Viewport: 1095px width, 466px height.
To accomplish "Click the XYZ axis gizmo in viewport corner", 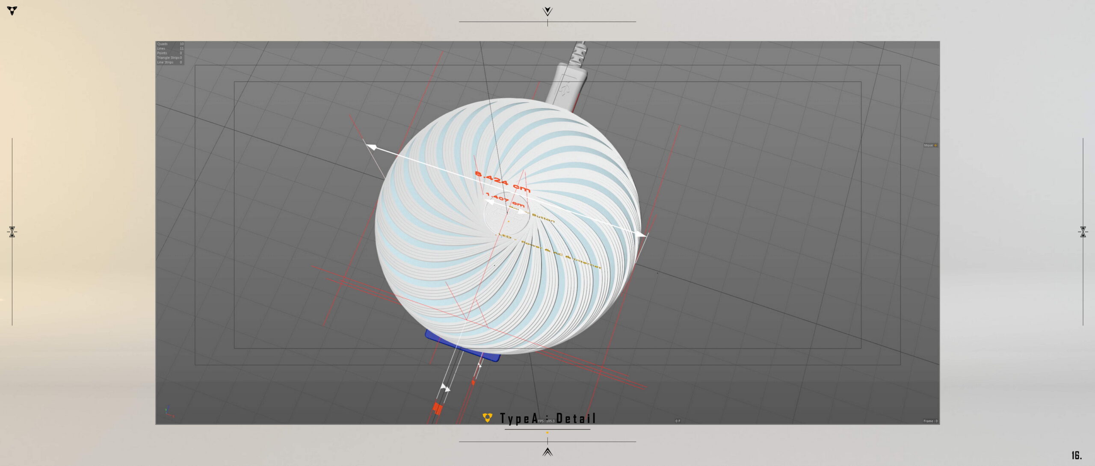I will coord(169,411).
